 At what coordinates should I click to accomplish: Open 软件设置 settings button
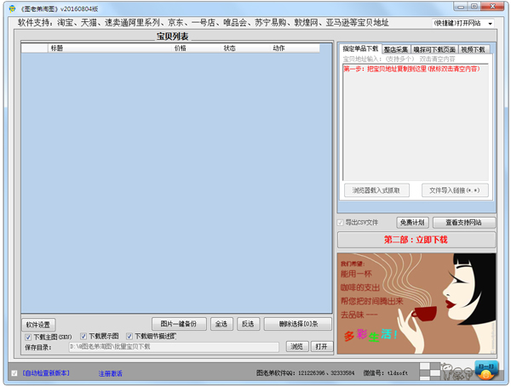pyautogui.click(x=38, y=324)
